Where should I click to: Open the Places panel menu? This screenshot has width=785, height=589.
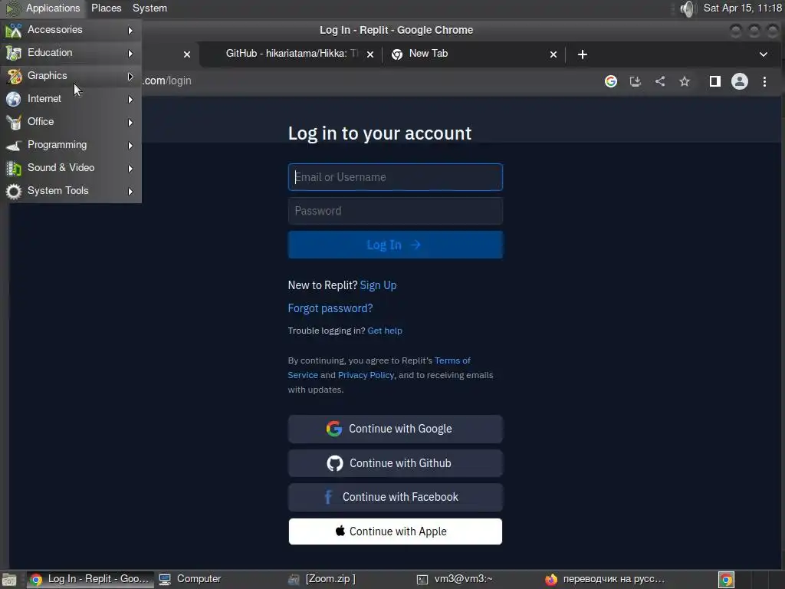click(x=106, y=8)
